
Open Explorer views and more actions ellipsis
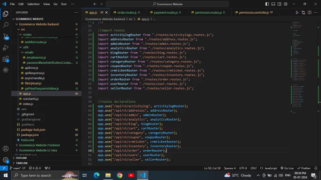(76, 12)
